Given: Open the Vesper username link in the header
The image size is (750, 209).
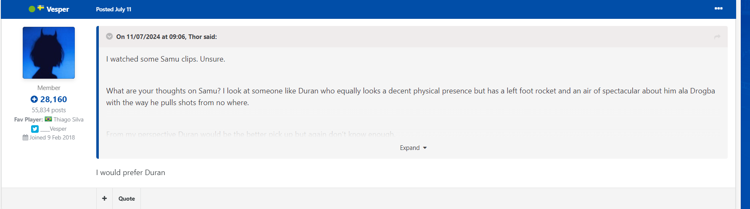Looking at the screenshot, I should coord(58,9).
